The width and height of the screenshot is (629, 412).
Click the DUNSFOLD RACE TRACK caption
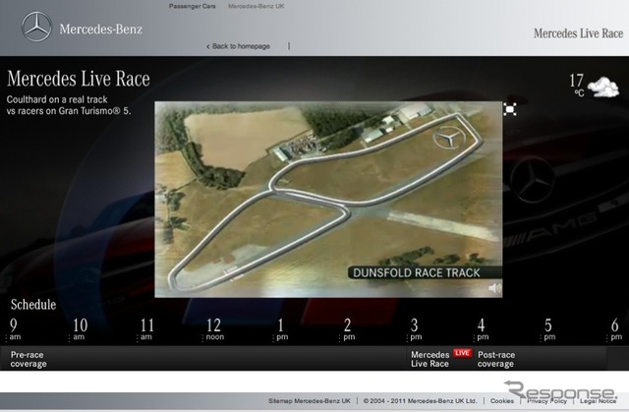pos(416,272)
